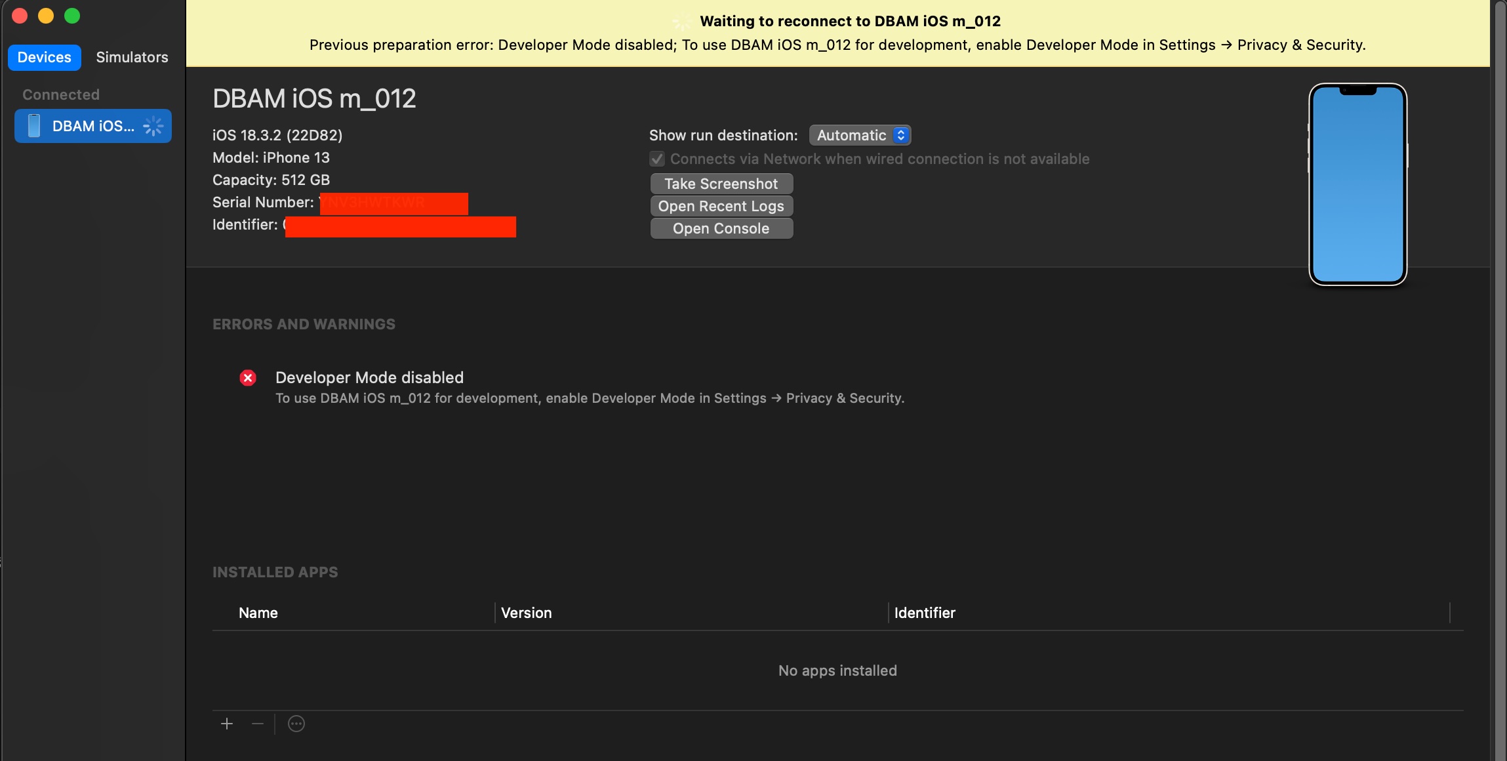
Task: Click the Connected section header in sidebar
Action: [x=61, y=94]
